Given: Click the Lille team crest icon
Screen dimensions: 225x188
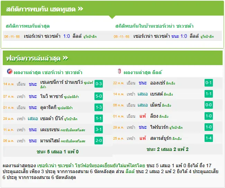Looking at the screenshot, I should pos(119,71).
